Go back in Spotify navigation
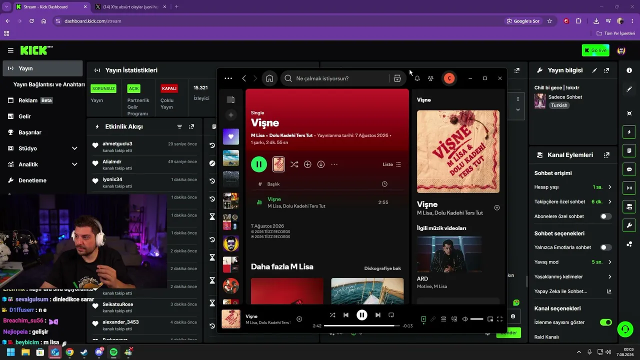 244,78
